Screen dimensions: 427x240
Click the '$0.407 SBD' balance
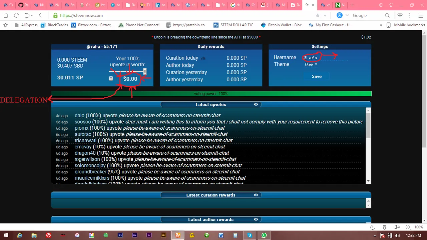[70, 66]
